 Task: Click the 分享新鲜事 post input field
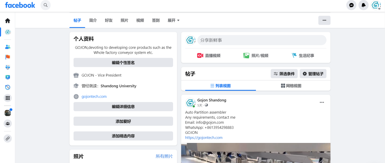[262, 40]
